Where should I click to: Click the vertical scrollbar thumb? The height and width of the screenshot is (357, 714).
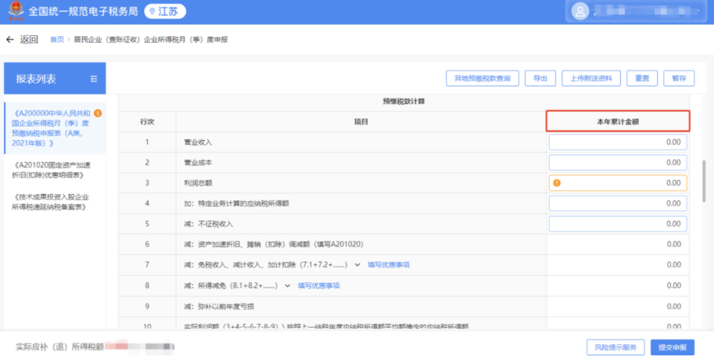coord(704,181)
